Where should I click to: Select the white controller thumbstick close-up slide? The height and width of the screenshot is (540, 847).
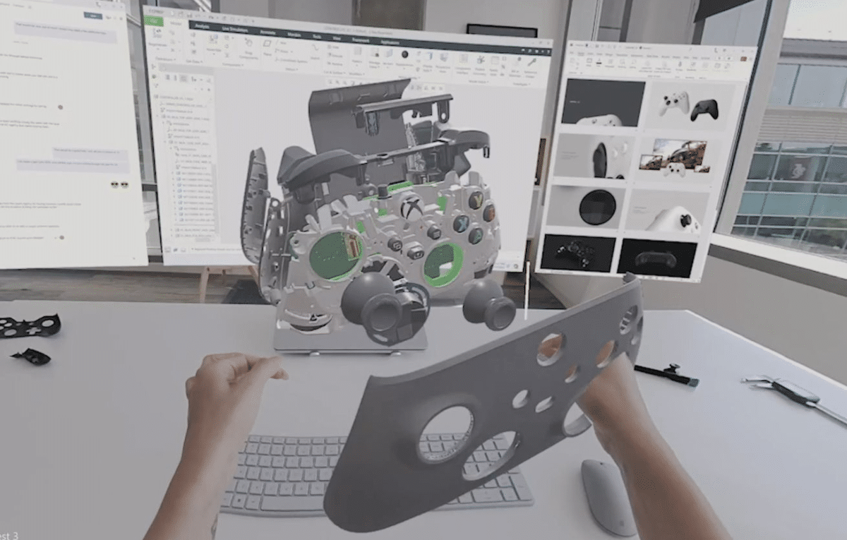(667, 212)
